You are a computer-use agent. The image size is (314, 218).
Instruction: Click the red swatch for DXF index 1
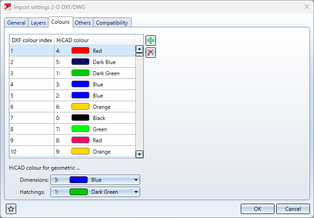(x=80, y=51)
